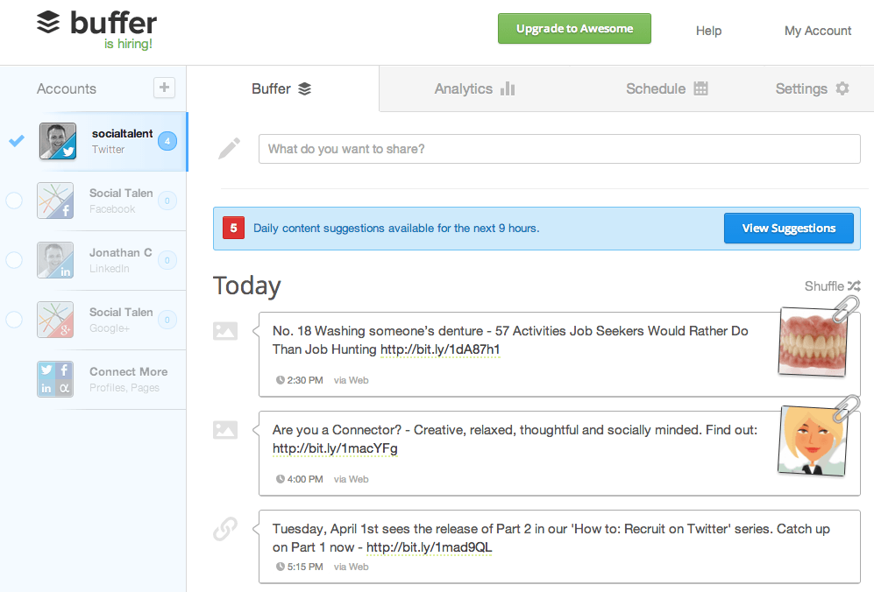Click the Social Talent Facebook page avatar
The height and width of the screenshot is (592, 874).
55,201
